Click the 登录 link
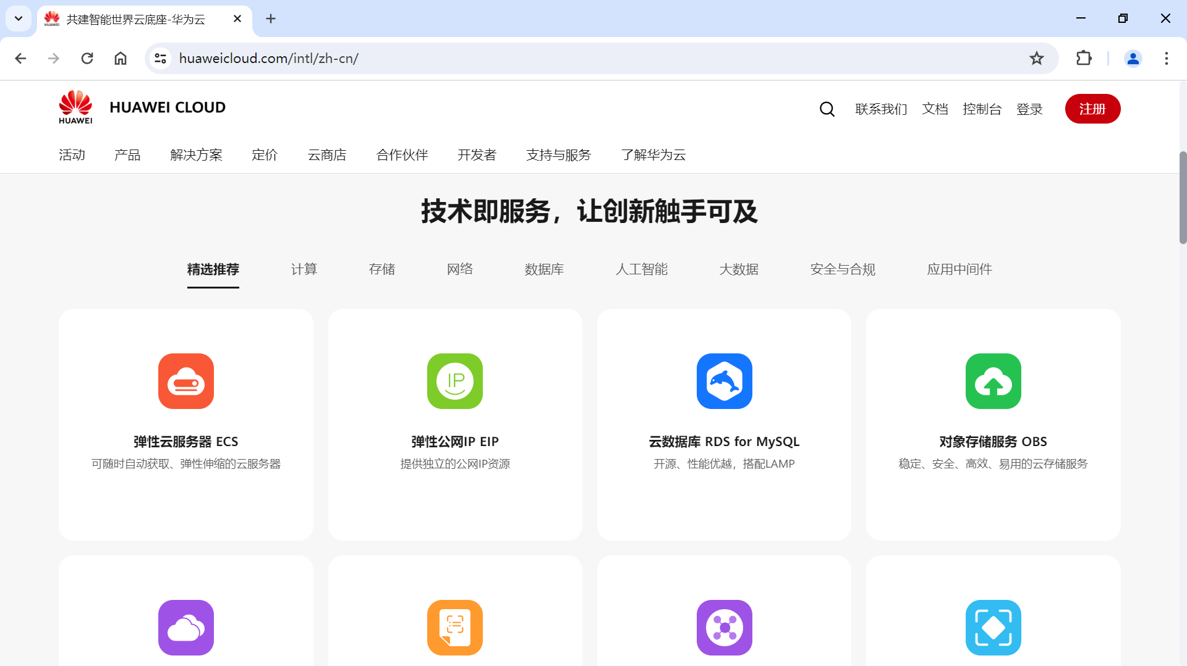 1029,109
